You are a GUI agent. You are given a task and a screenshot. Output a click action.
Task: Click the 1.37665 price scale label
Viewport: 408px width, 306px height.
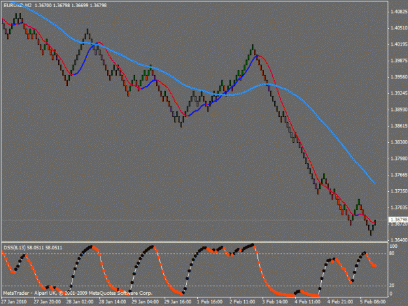[399, 175]
